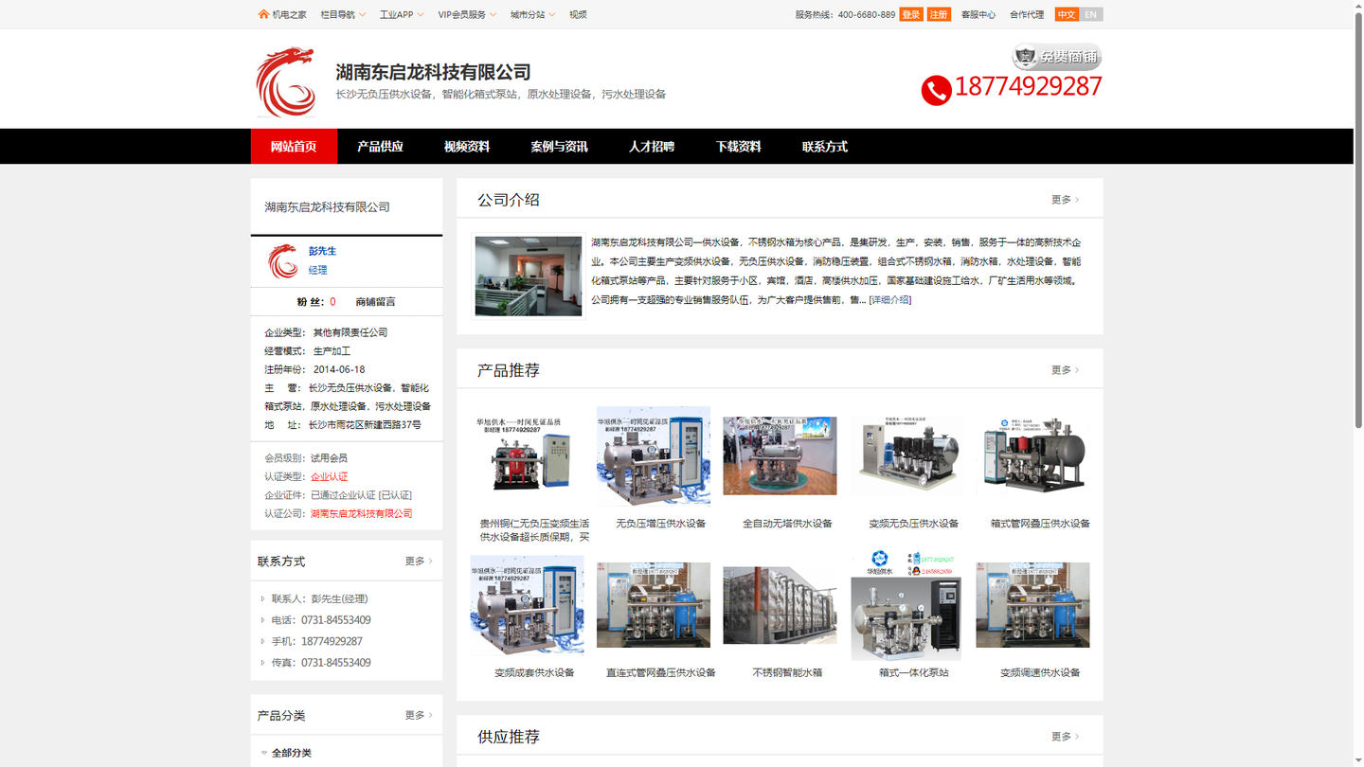Click the 免费商铺 badge icon
The image size is (1364, 767).
click(x=1057, y=57)
